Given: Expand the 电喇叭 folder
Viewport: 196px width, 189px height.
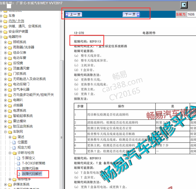Looking at the screenshot, I should [5, 100].
